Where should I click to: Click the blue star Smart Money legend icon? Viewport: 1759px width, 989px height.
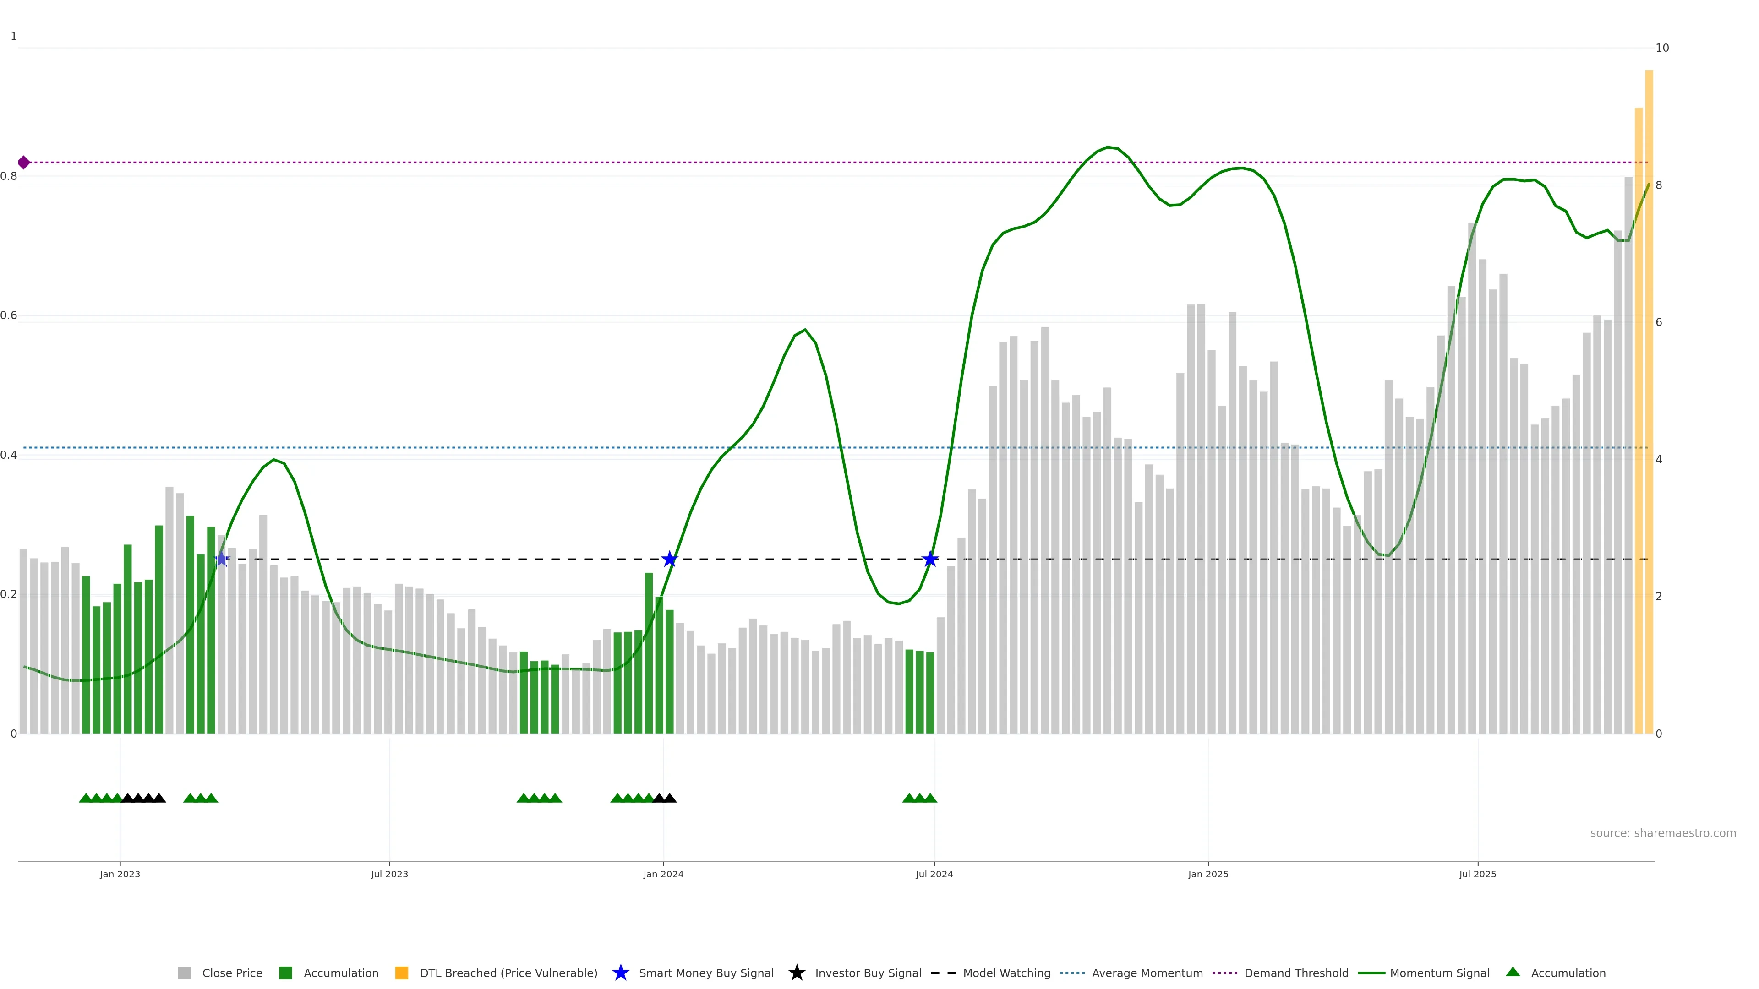(x=620, y=973)
